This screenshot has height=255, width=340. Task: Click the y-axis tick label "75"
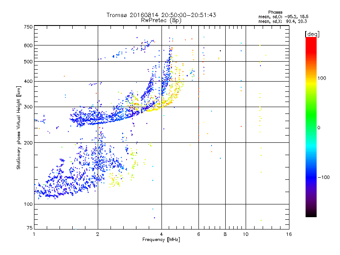pyautogui.click(x=30, y=228)
